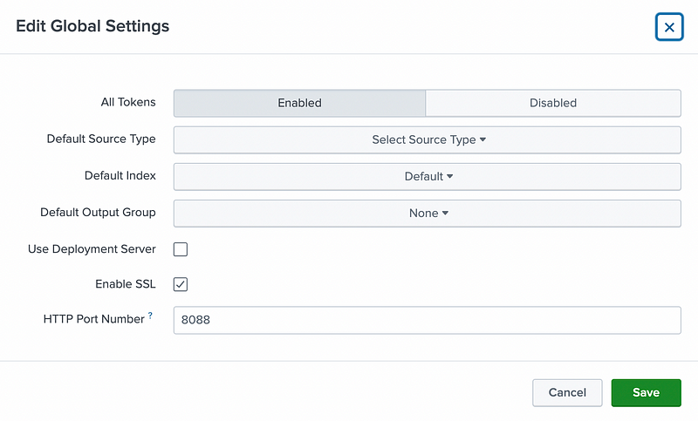Click the Edit Global Settings title
Screen dimensions: 698x421
(92, 26)
